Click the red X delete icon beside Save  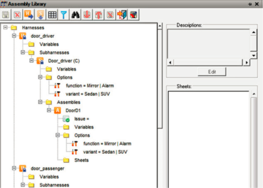[x=17, y=15]
